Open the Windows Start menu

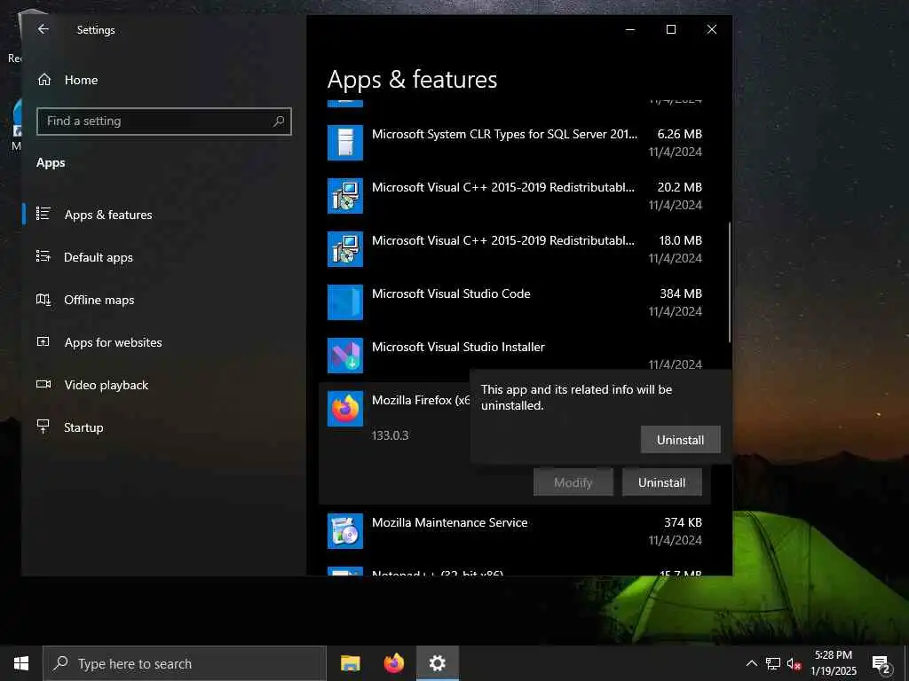pos(21,663)
